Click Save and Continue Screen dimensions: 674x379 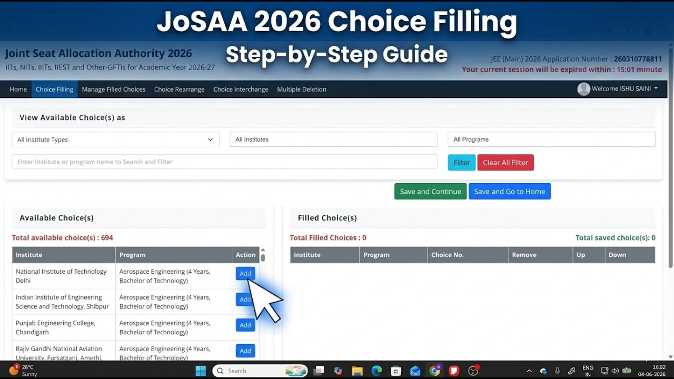click(x=431, y=192)
